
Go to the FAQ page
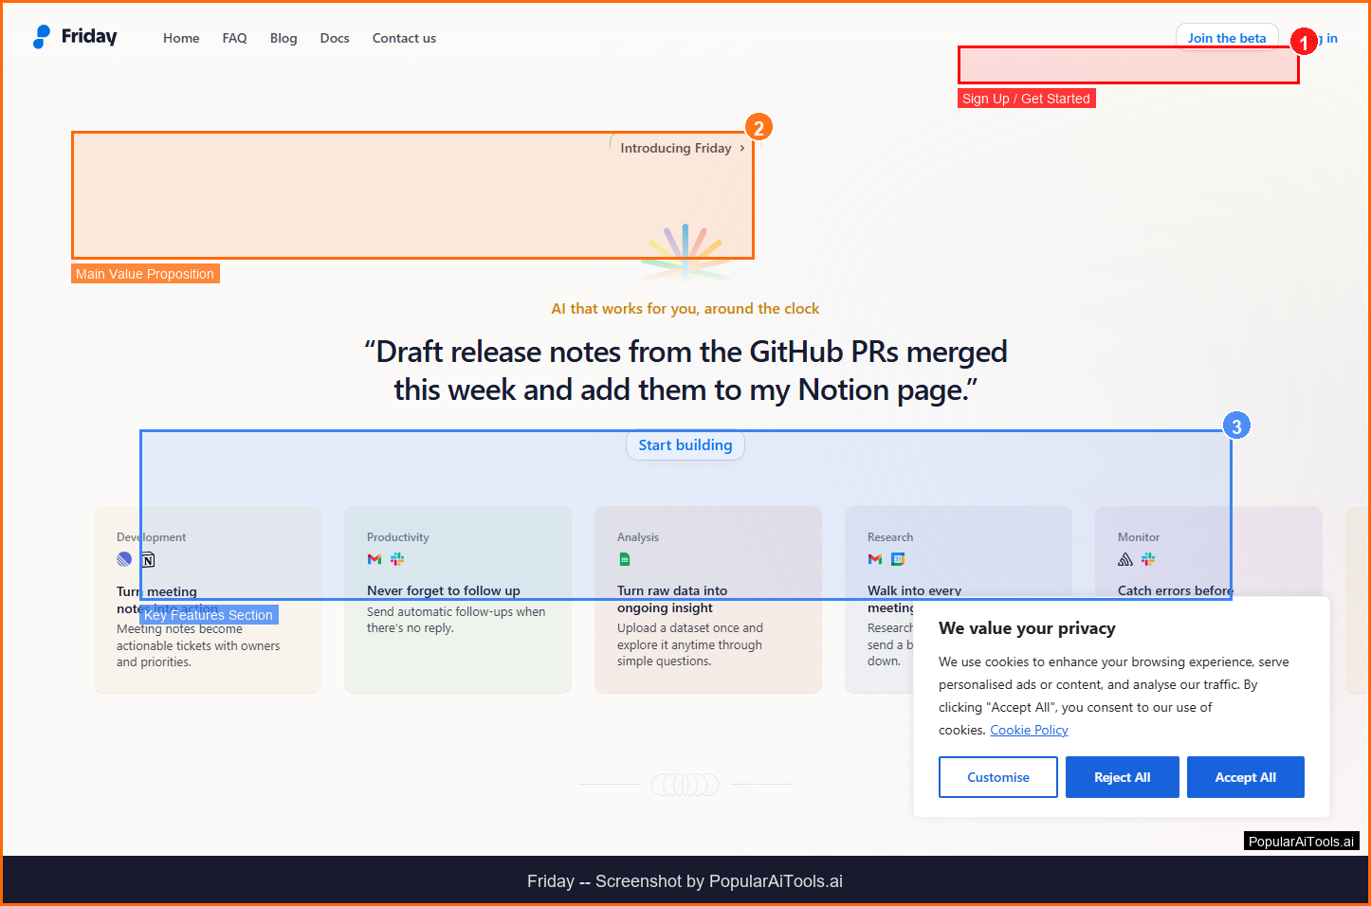click(234, 38)
